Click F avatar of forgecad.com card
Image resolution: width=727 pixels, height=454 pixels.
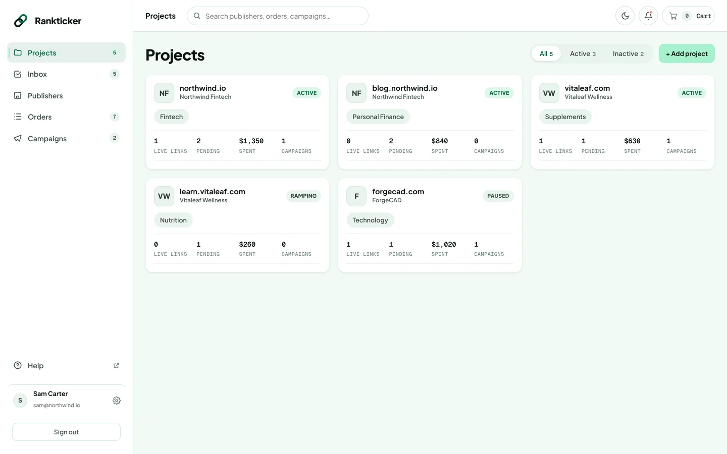coord(356,196)
